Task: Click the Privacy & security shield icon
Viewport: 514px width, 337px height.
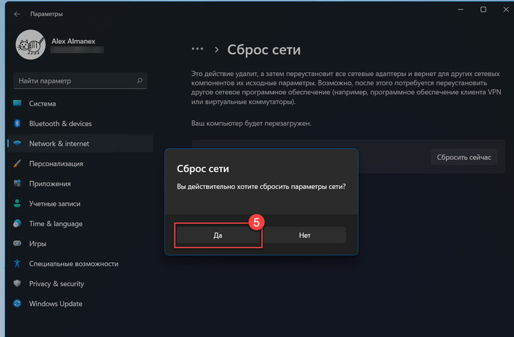Action: coord(17,283)
